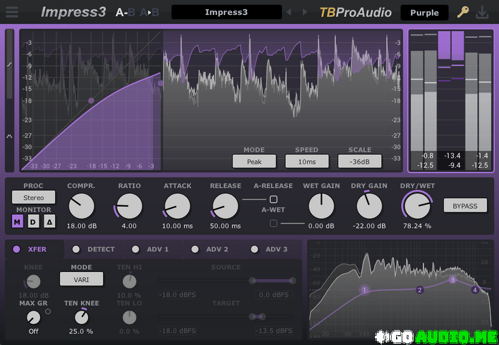Click the 25.0 % TEN KNEE value

point(81,331)
